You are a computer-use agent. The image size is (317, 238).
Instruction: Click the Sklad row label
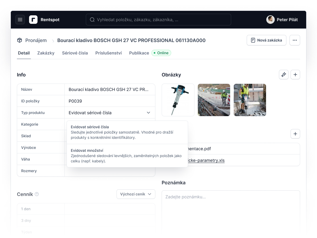coord(26,136)
